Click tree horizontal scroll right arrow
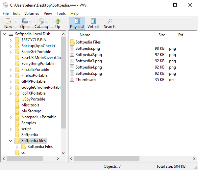Image resolution: width=198 pixels, height=170 pixels. [58, 158]
